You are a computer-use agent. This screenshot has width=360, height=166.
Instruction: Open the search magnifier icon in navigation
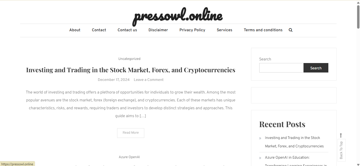(291, 30)
